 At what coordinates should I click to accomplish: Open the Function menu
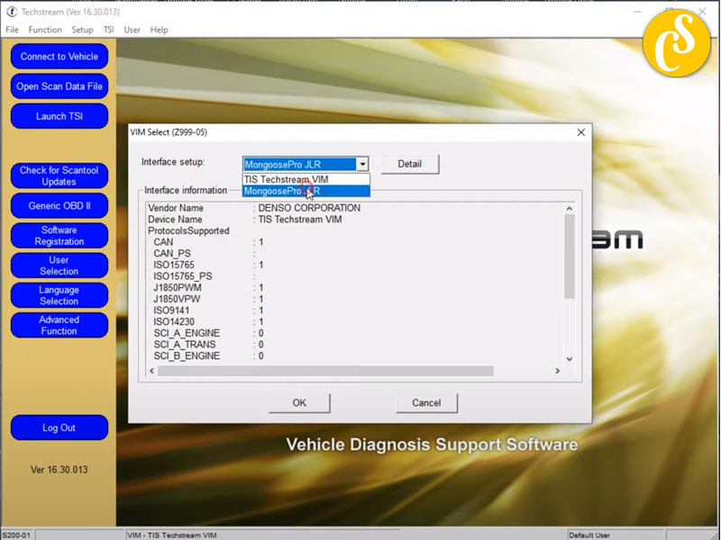coord(45,30)
